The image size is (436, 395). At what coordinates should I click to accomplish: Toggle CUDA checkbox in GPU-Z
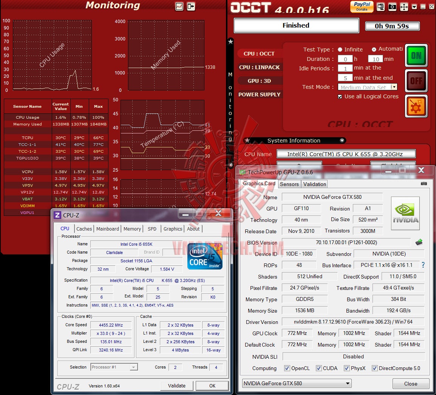coord(318,368)
